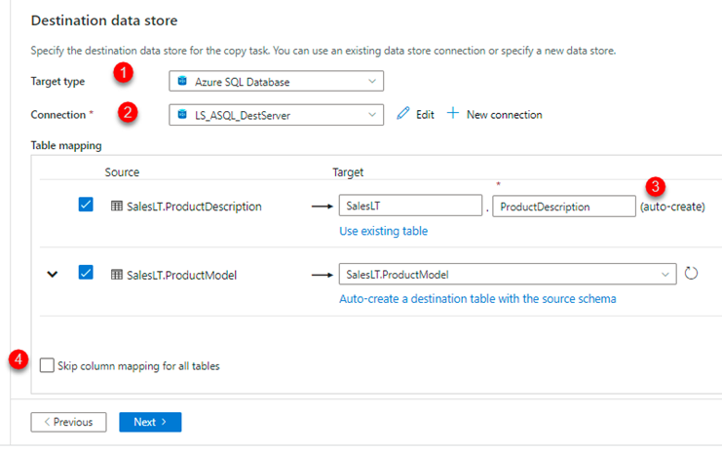Viewport: 722px width, 452px height.
Task: Click the (auto-create) label
Action: pos(672,207)
